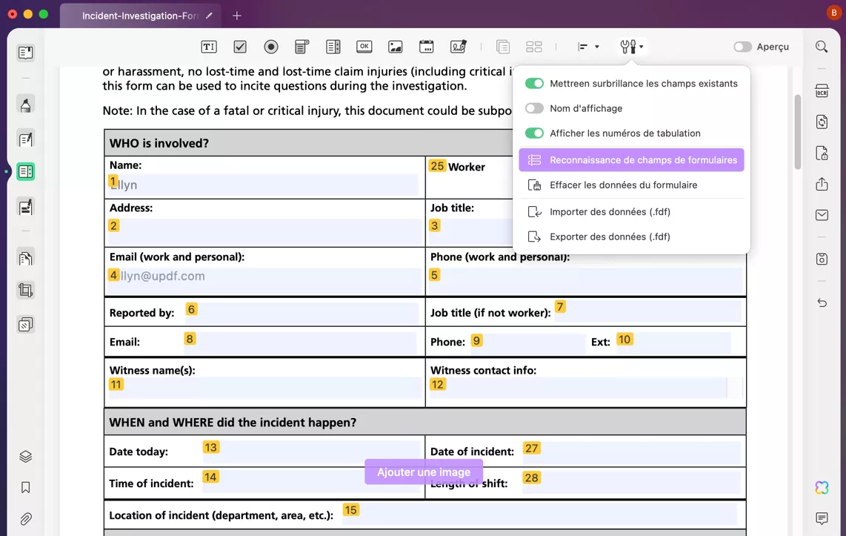Expand the form alignment dropdown
This screenshot has width=846, height=536.
click(x=588, y=47)
